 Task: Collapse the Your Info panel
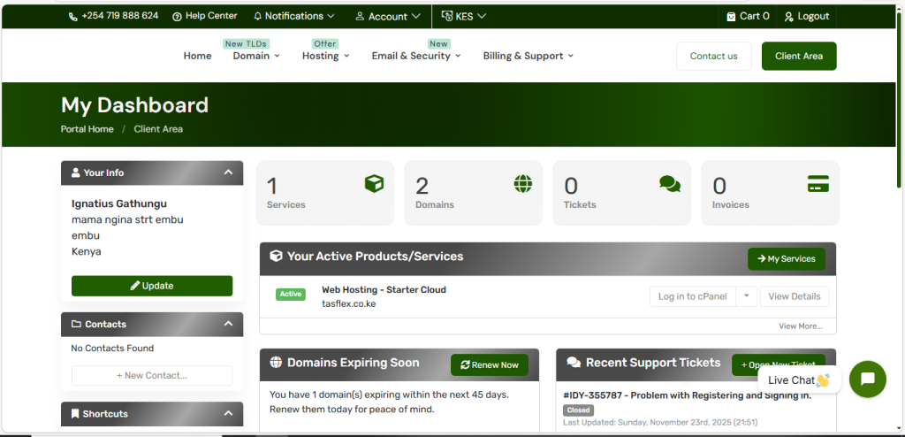229,172
